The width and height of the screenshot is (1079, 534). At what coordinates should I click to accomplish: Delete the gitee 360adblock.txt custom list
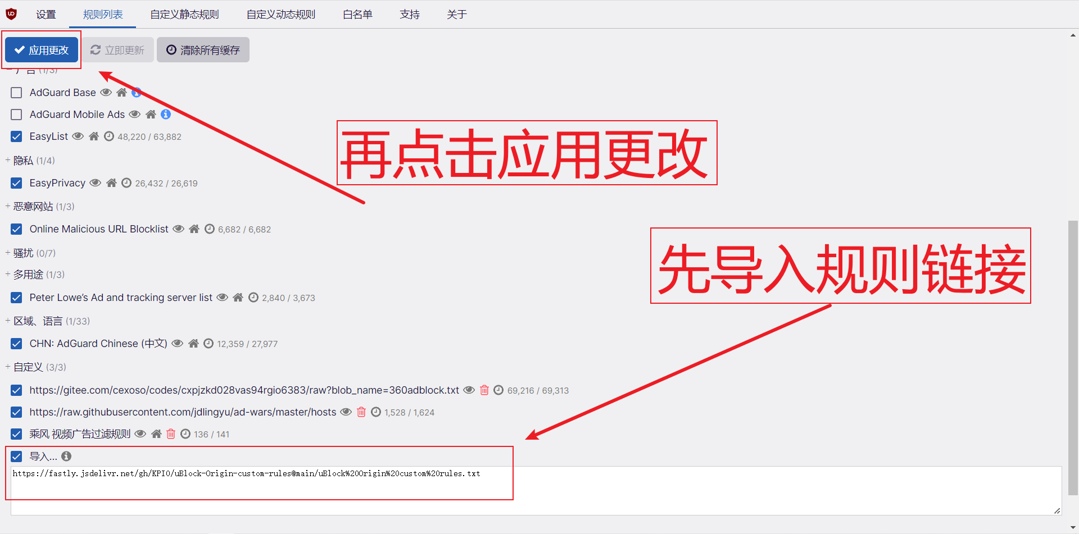point(484,390)
